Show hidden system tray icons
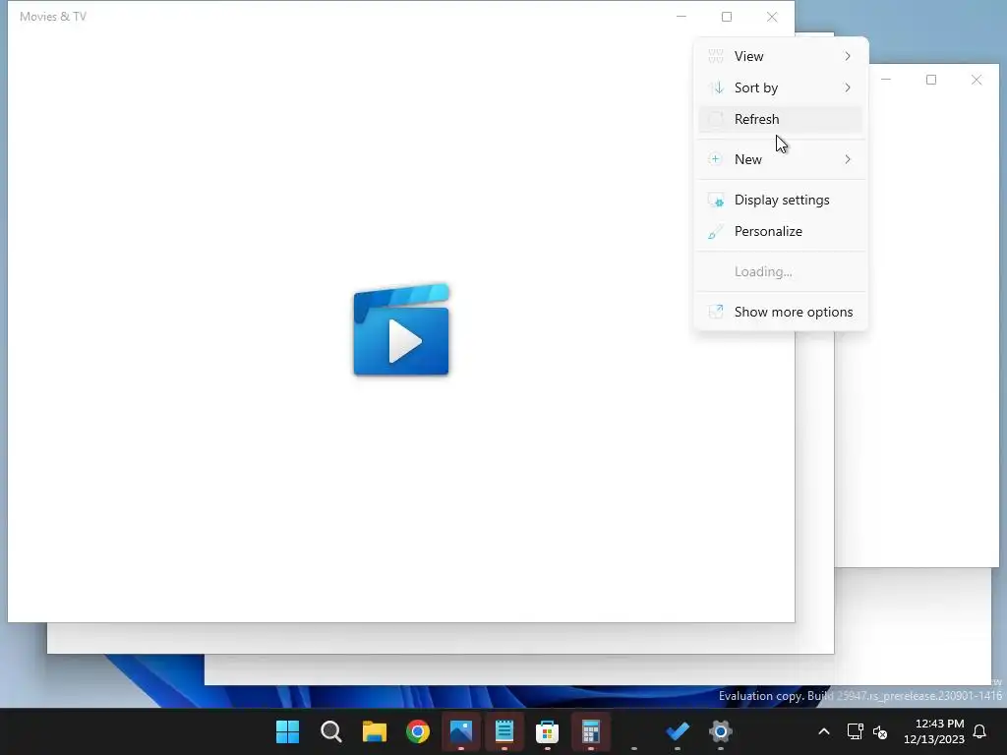This screenshot has width=1007, height=755. tap(824, 731)
